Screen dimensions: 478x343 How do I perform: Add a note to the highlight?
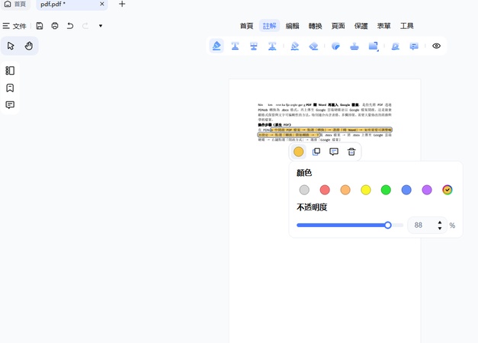pyautogui.click(x=334, y=152)
